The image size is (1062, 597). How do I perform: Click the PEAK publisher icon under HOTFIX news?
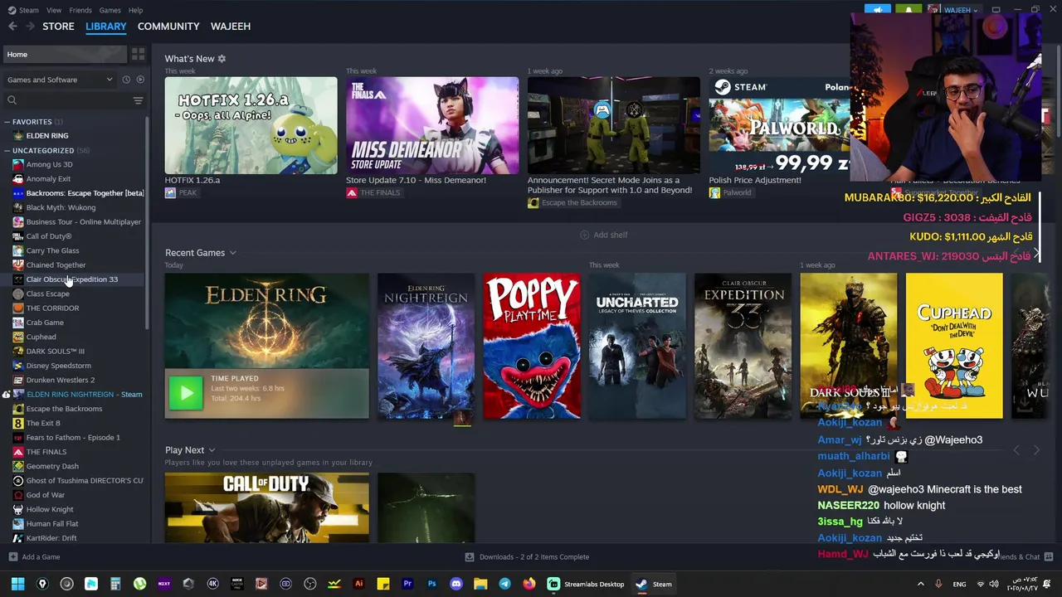[x=170, y=192]
